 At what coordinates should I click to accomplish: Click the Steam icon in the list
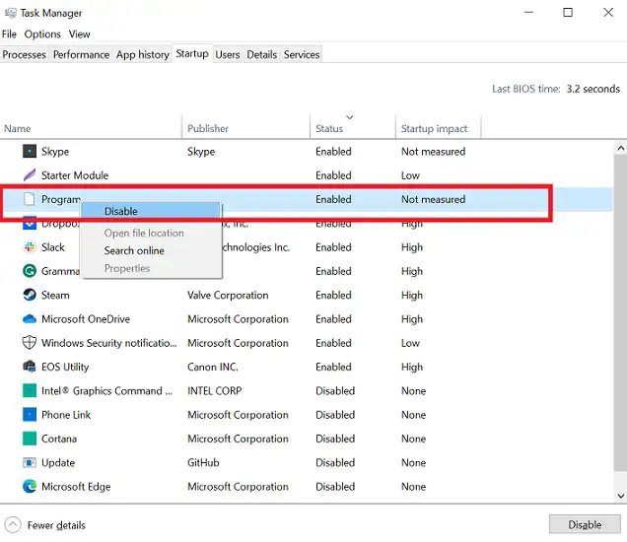[30, 295]
